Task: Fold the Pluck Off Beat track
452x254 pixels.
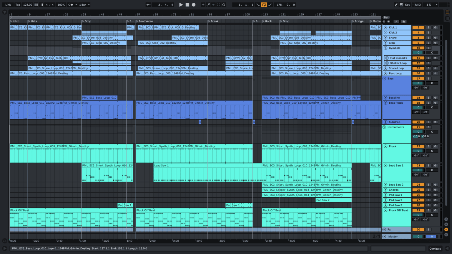Action: point(385,211)
